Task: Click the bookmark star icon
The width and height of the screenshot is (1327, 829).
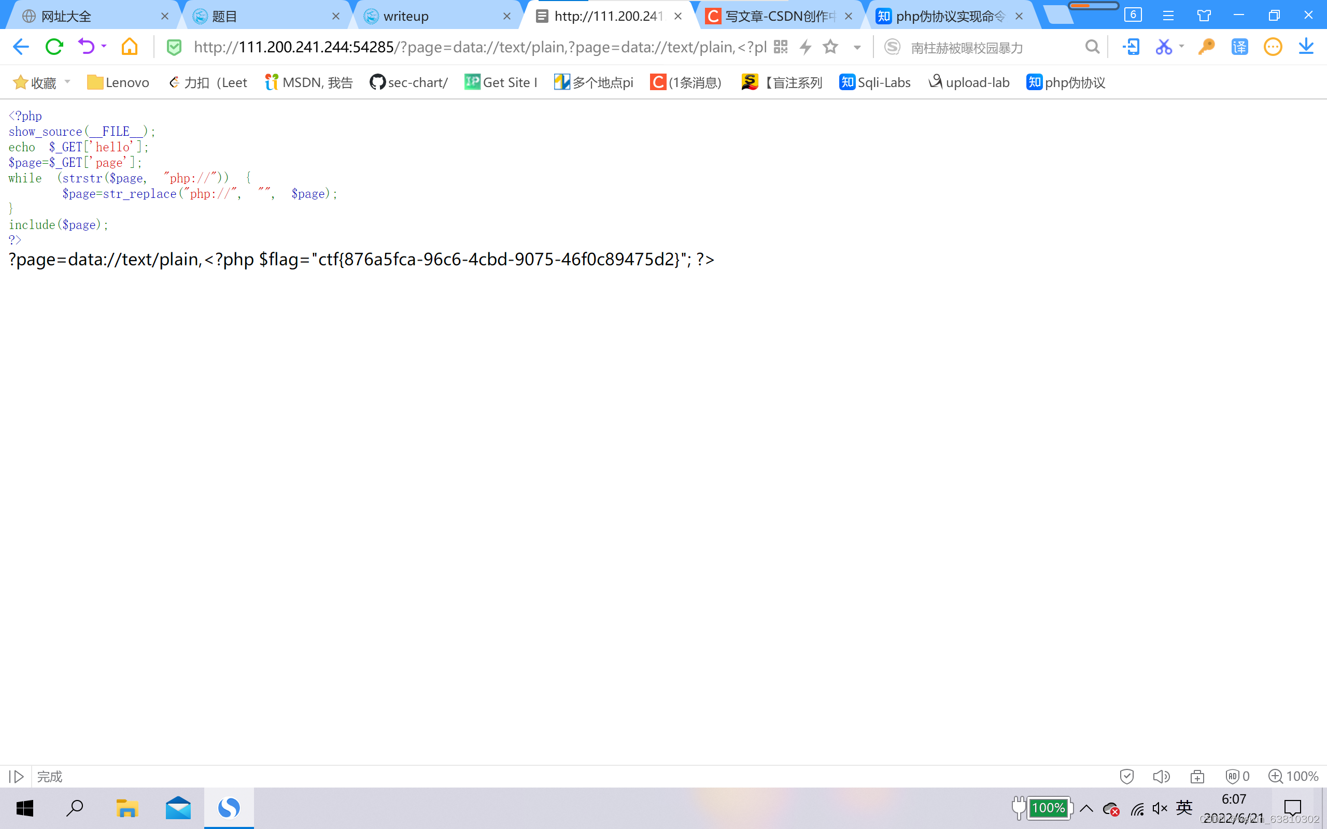Action: pyautogui.click(x=830, y=47)
